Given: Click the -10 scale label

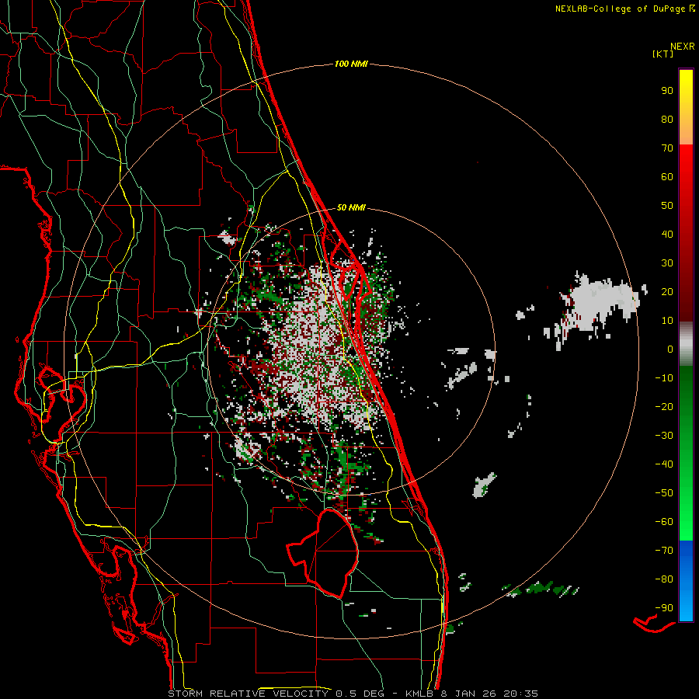Looking at the screenshot, I should 664,378.
